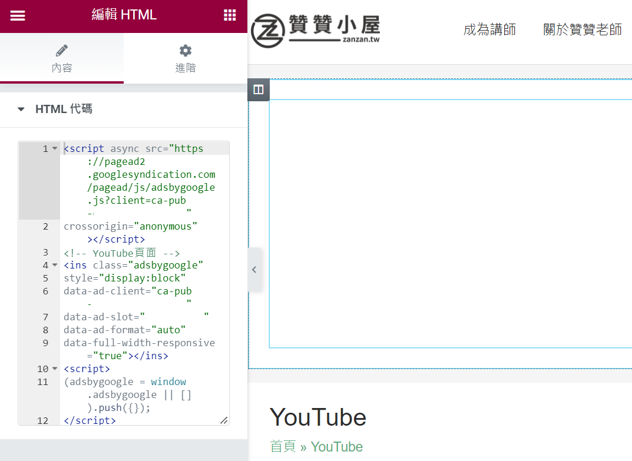This screenshot has width=632, height=461.
Task: Click the crossorigin="anonymous" code line
Action: [x=130, y=227]
